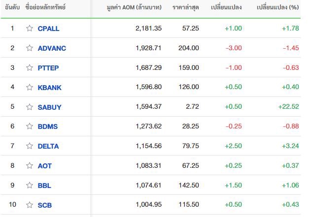Toggle the DELTA star icon
310x217 pixels.
point(30,146)
